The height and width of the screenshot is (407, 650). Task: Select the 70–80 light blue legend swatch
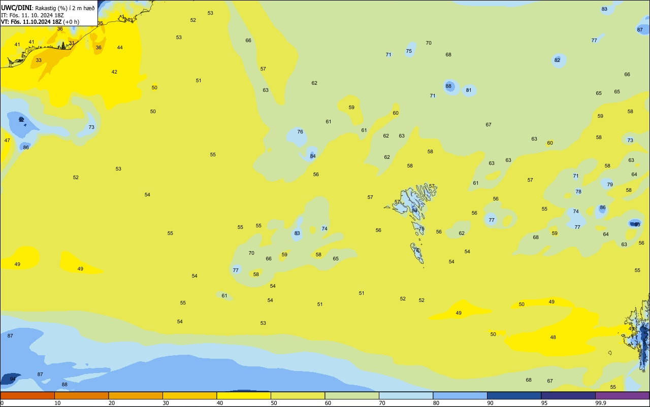(406, 395)
